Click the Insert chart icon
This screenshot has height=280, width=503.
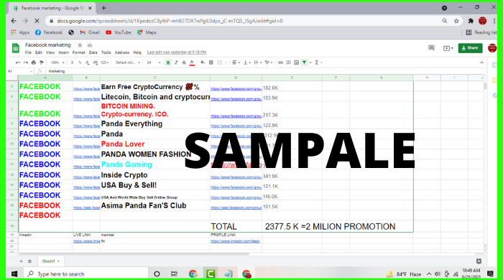coord(296,62)
